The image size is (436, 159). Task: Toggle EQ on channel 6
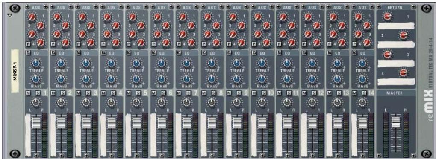click(x=154, y=52)
